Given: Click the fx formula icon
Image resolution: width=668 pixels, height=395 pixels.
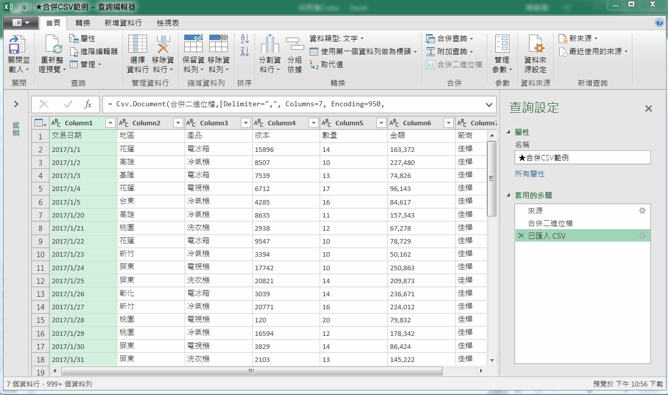Looking at the screenshot, I should click(x=88, y=105).
